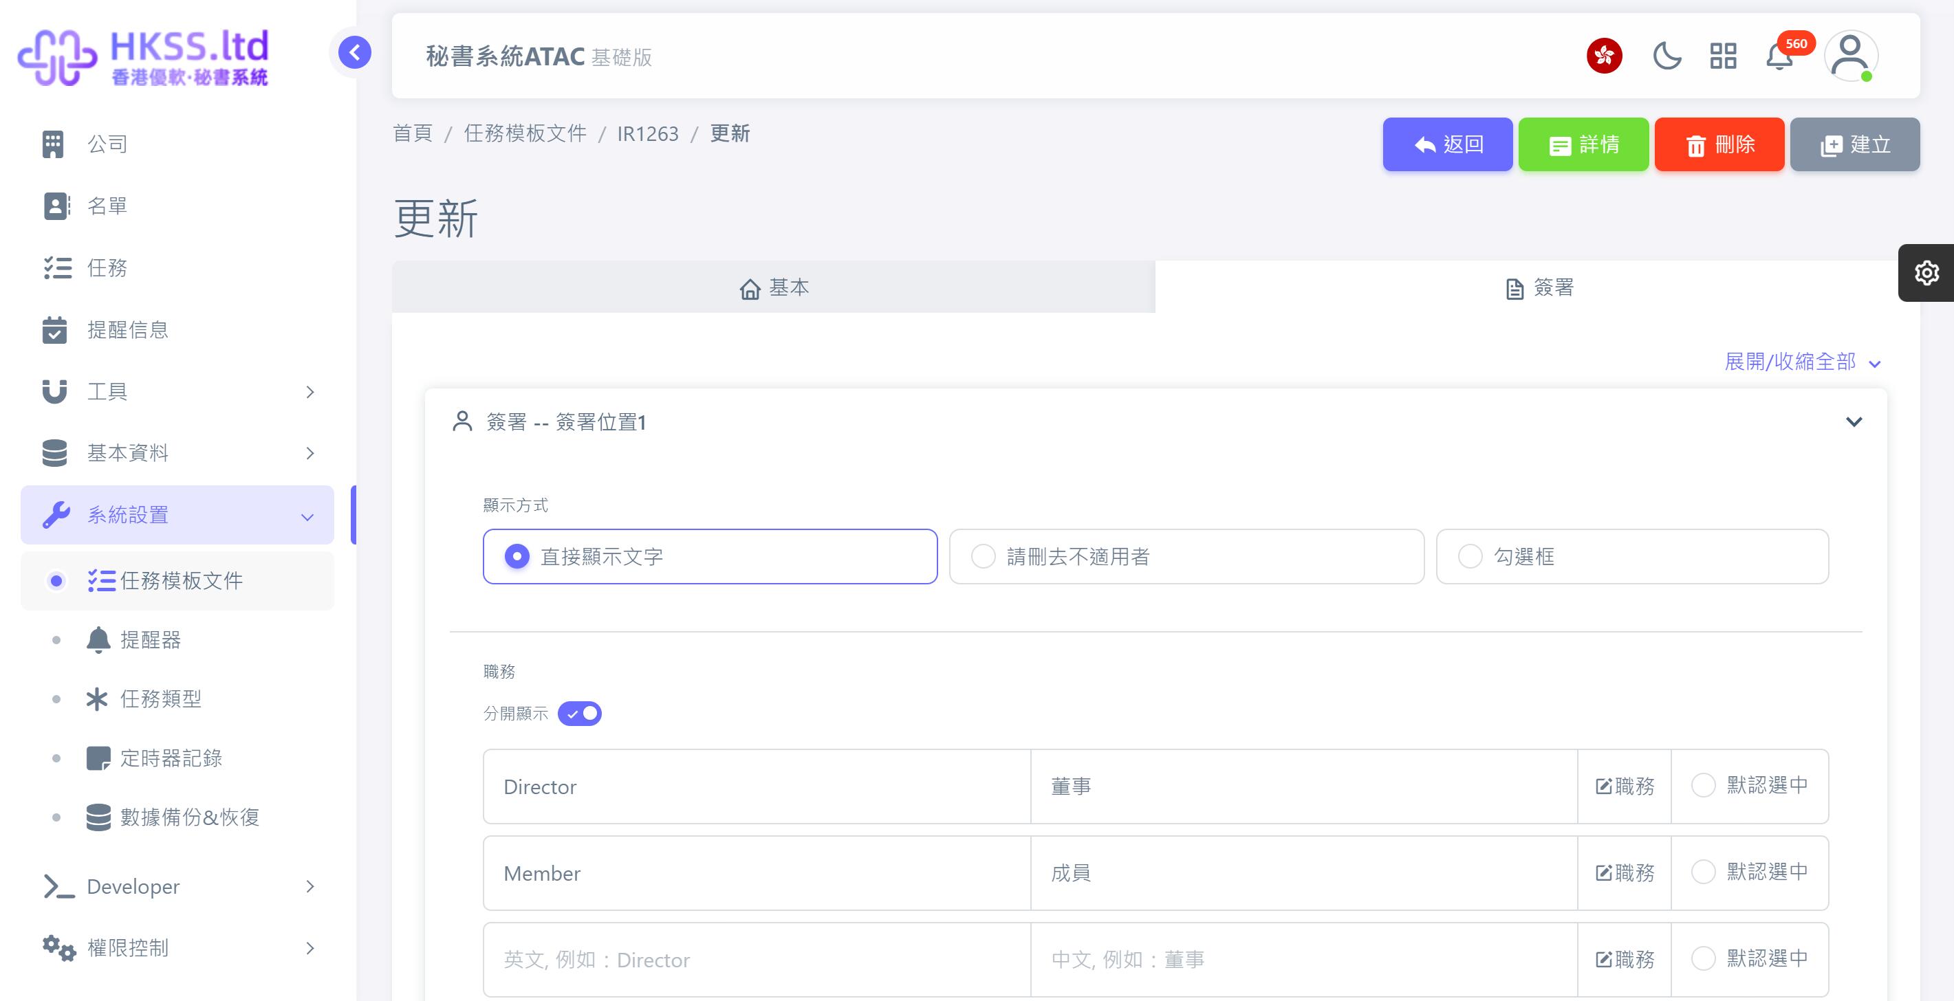Image resolution: width=1954 pixels, height=1001 pixels.
Task: Click the note icon beside 定時器記錄
Action: pyautogui.click(x=98, y=758)
